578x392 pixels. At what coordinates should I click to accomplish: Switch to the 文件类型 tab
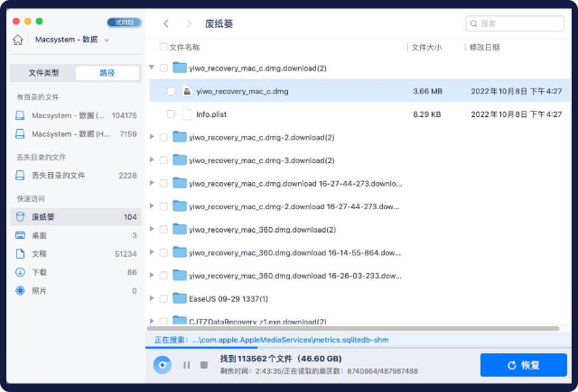click(x=43, y=73)
